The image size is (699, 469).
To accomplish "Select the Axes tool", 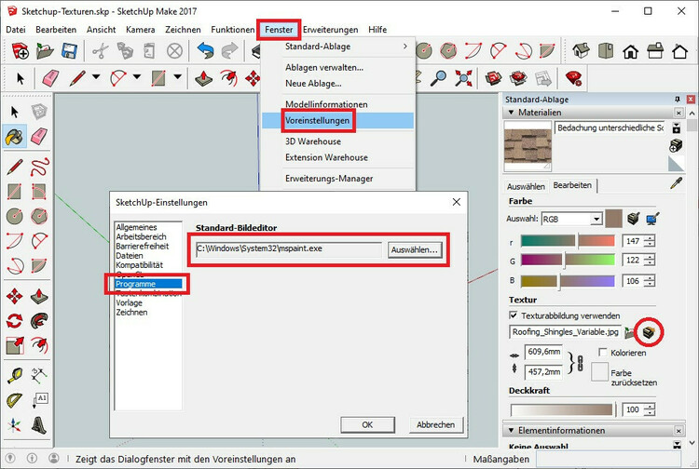I will click(x=14, y=425).
